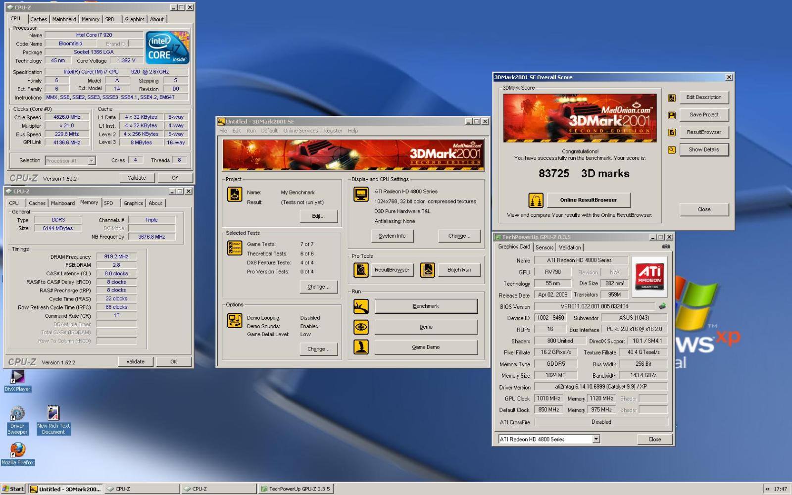Click the Core Speed value field

pyautogui.click(x=67, y=117)
